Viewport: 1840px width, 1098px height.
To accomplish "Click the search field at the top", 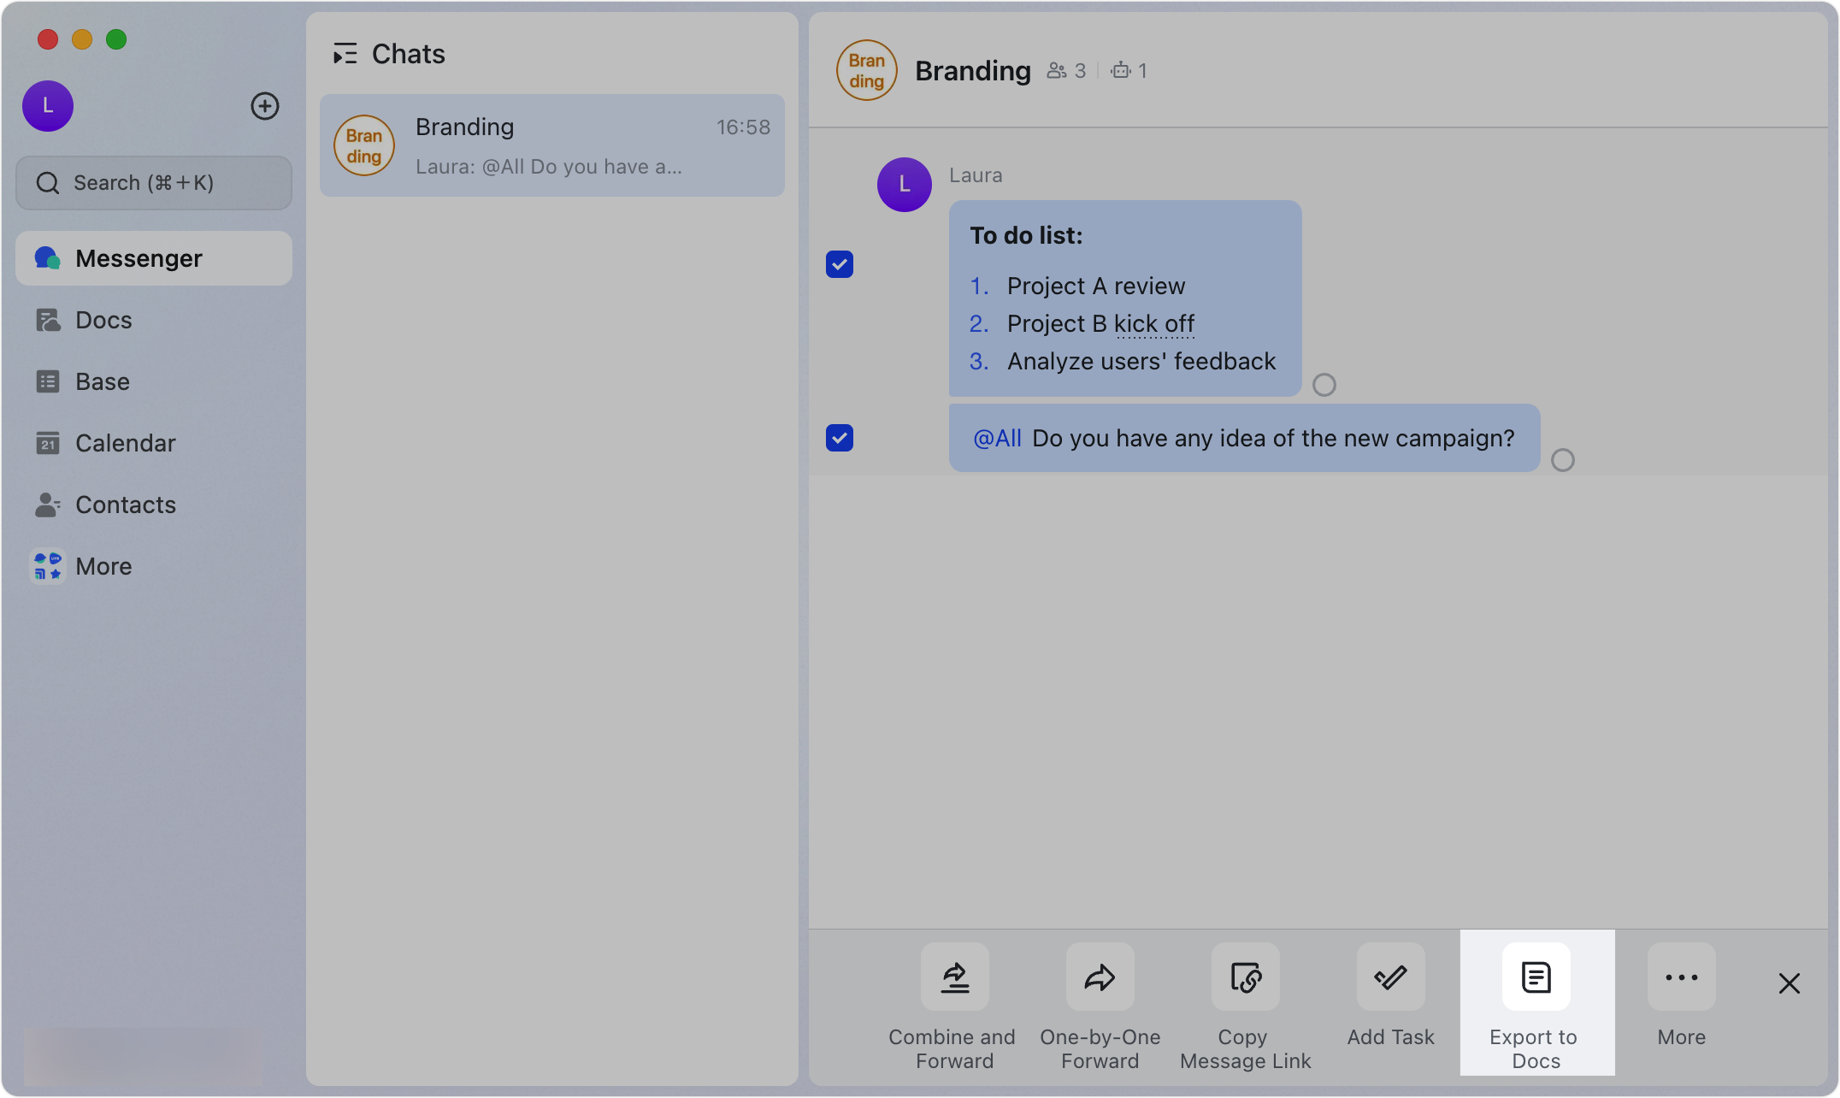I will pos(154,182).
